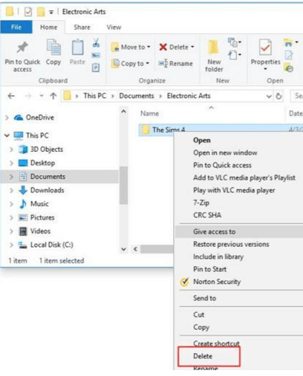Open the New item dropdown in ribbon

234,43
